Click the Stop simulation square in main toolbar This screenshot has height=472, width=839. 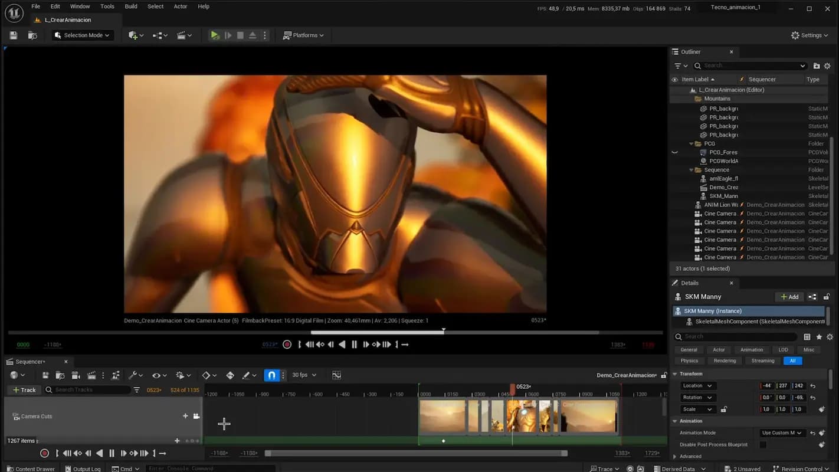pos(240,35)
